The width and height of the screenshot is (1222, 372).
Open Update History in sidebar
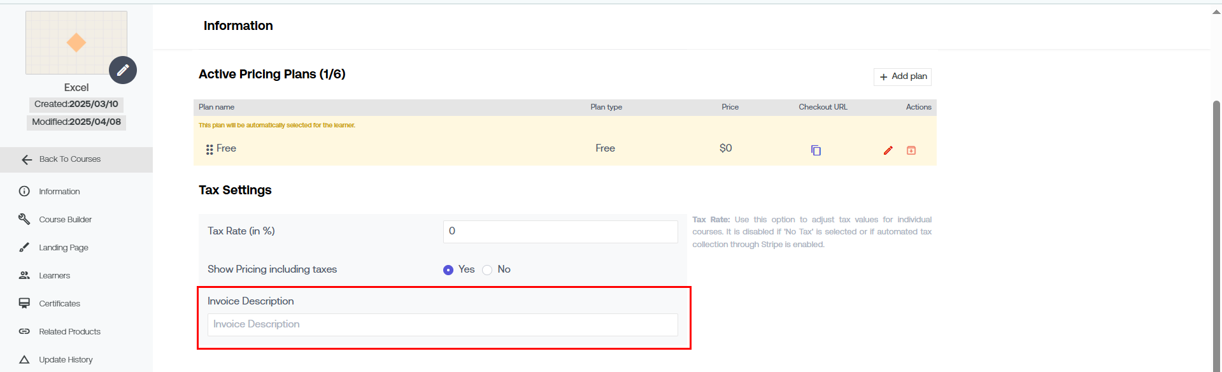click(x=66, y=359)
